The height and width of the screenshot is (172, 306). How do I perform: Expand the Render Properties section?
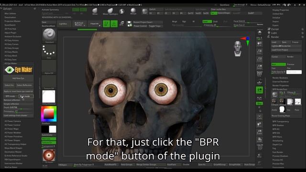[281, 86]
